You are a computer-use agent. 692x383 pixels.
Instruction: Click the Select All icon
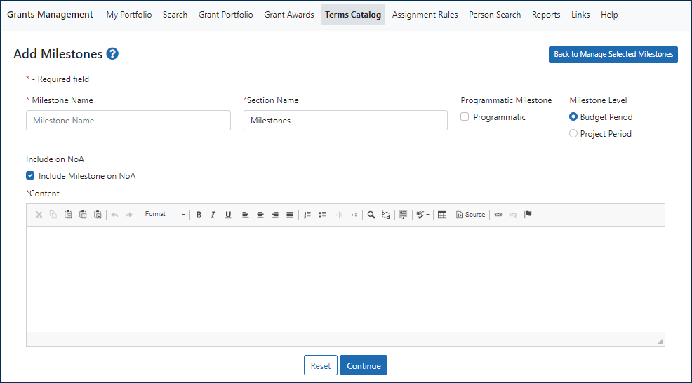[403, 215]
